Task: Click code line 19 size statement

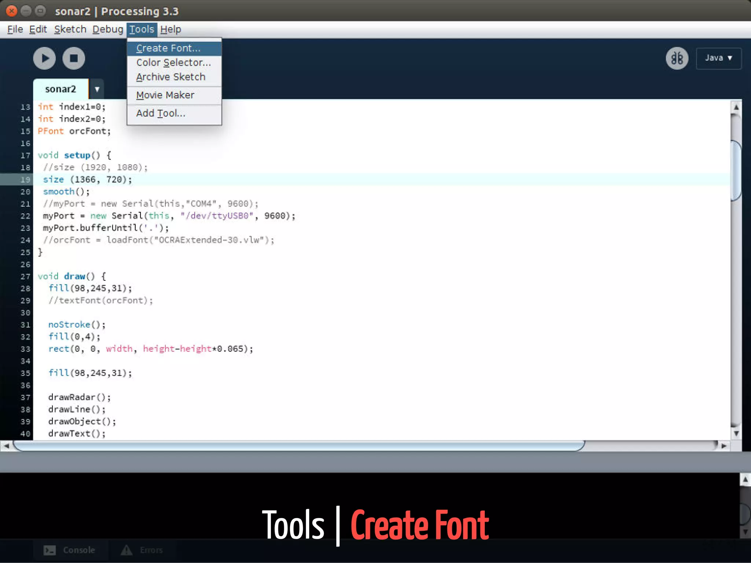Action: [x=87, y=180]
